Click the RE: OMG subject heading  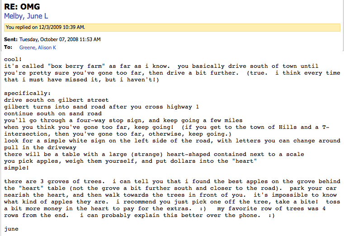point(22,7)
